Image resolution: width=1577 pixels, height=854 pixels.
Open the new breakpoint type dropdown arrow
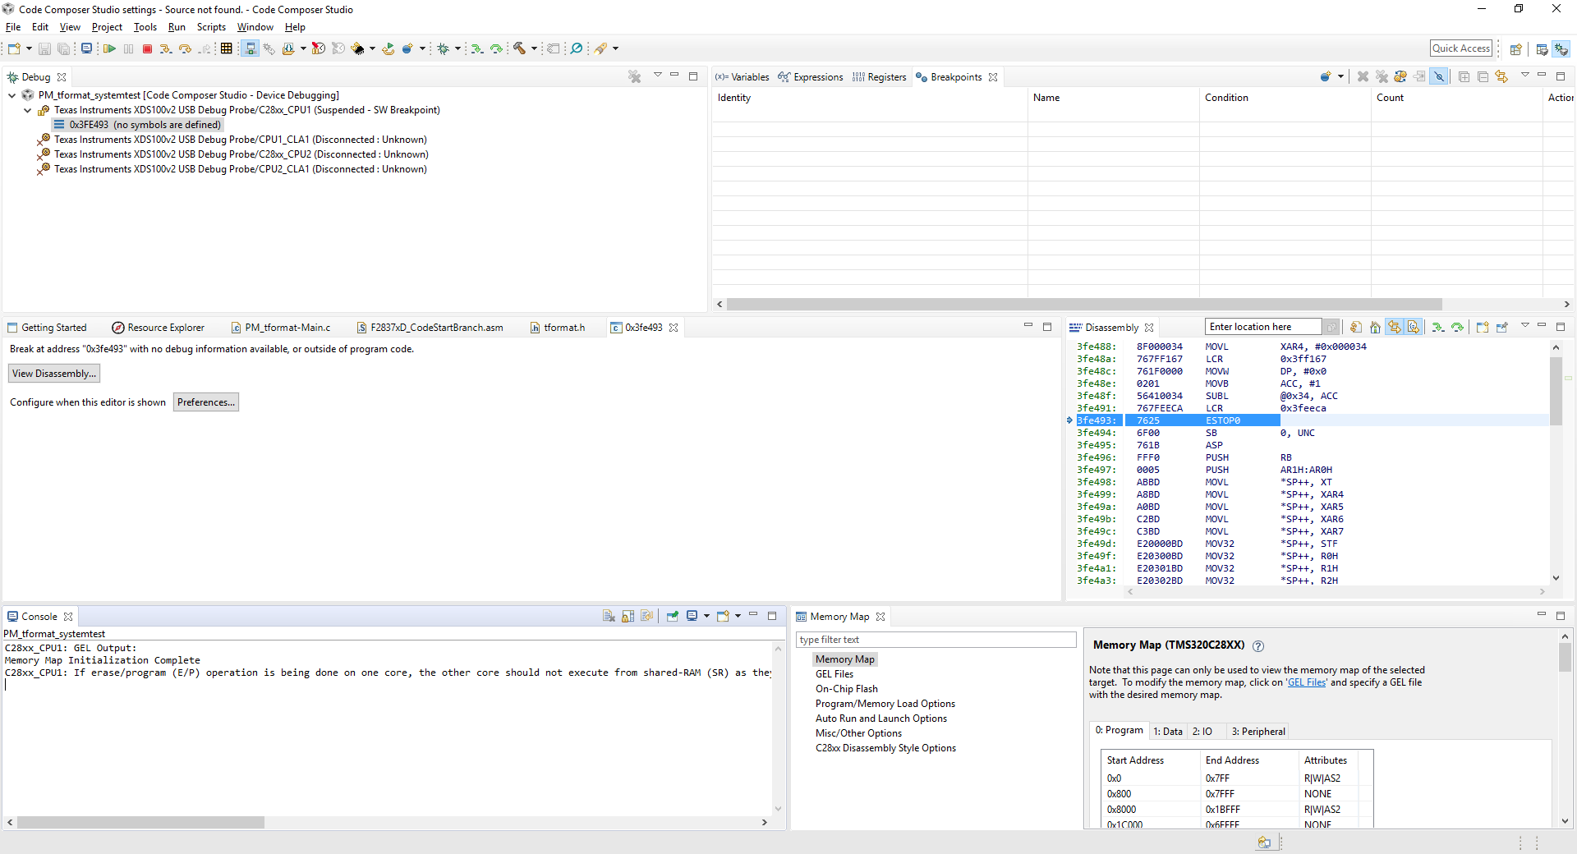click(x=1340, y=76)
